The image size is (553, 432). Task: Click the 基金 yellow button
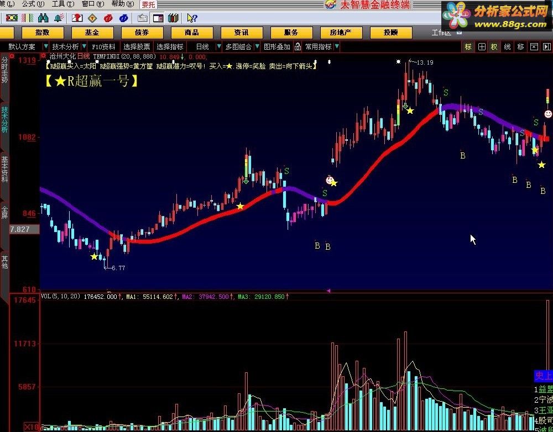92,33
